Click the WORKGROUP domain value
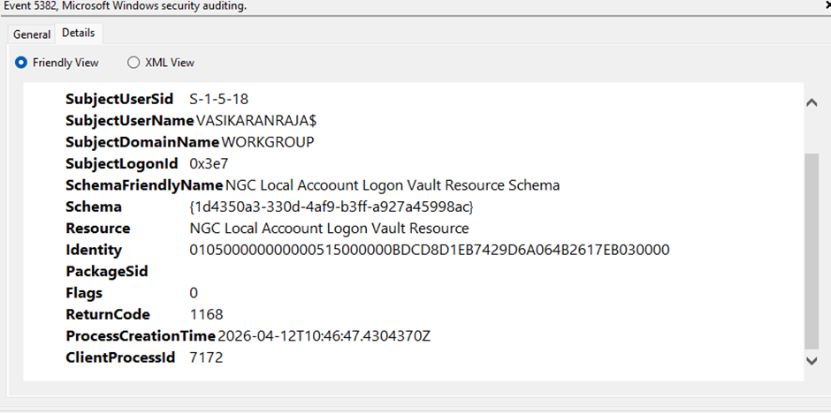Viewport: 831px width, 413px height. 268,142
